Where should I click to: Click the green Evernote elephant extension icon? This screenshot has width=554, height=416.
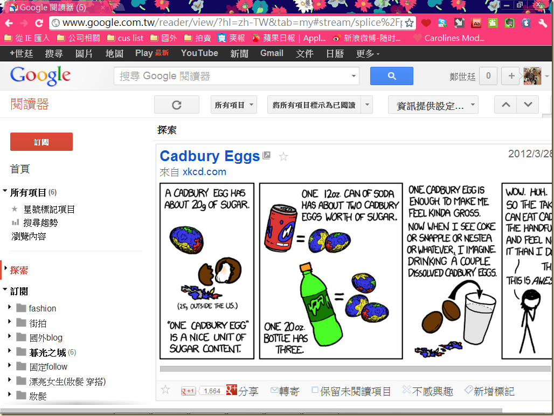tap(509, 23)
